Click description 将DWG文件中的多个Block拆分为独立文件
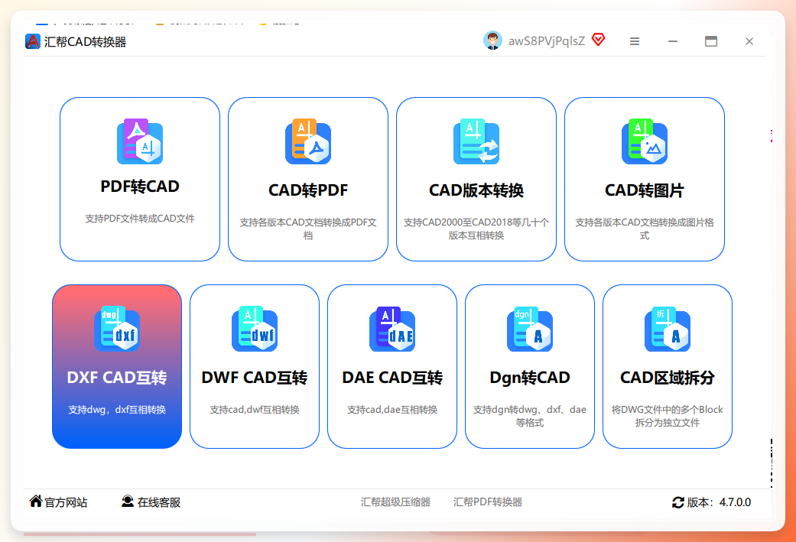The image size is (796, 542). [x=667, y=416]
